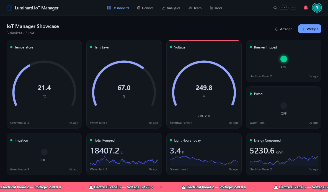Click the Arrange move-arrows icon
The height and width of the screenshot is (192, 328).
277,29
